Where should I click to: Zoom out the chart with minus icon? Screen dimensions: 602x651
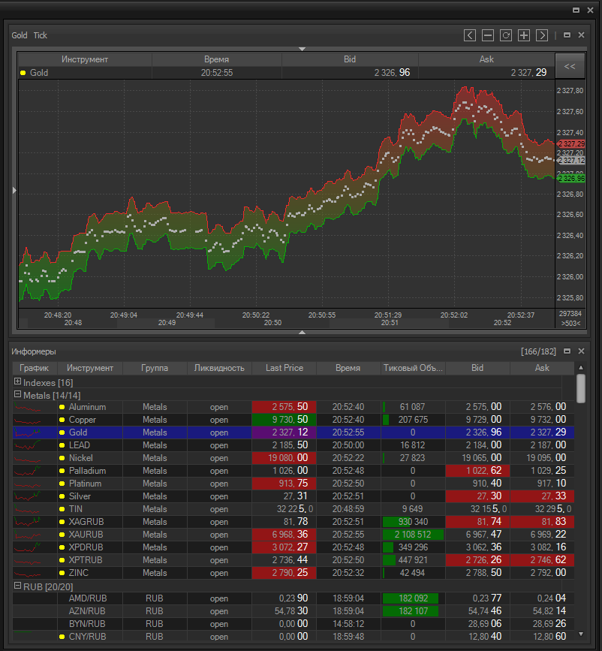[488, 35]
